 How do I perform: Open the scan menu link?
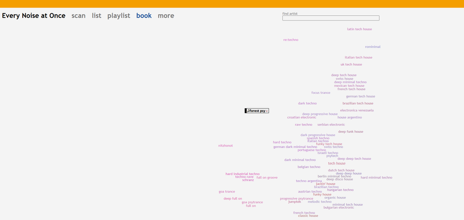(x=78, y=16)
